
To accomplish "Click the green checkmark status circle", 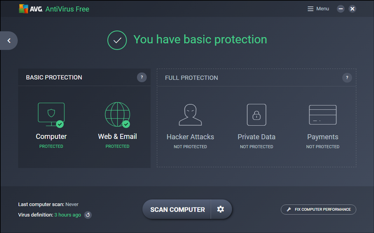I will click(117, 40).
